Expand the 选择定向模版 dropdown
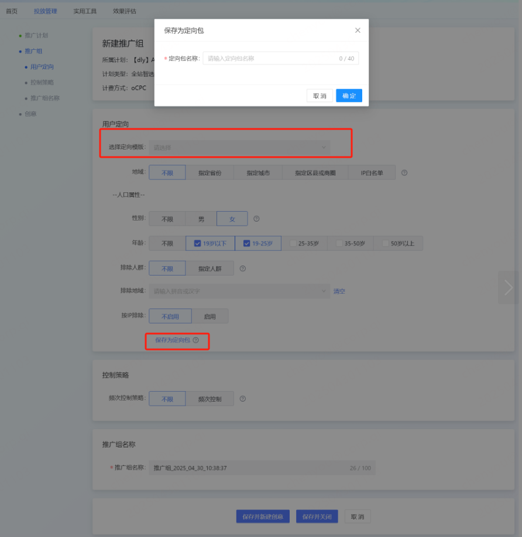Image resolution: width=522 pixels, height=537 pixels. (x=239, y=147)
